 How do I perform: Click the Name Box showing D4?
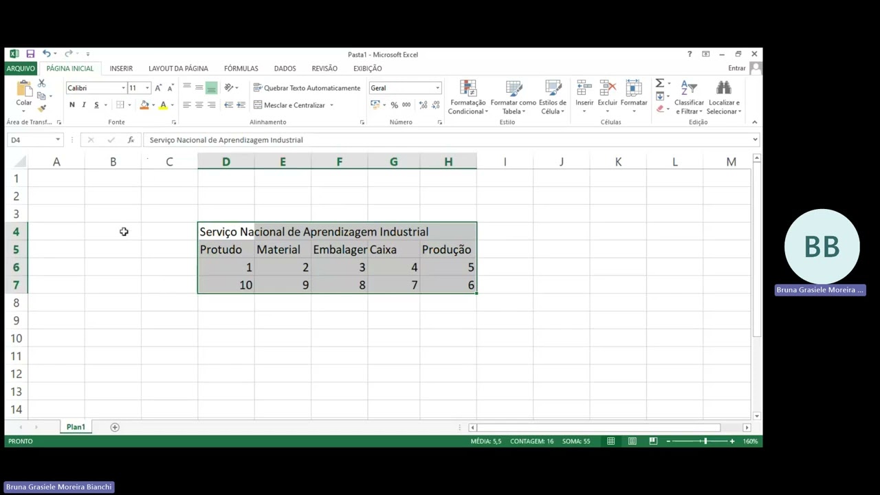tap(34, 140)
